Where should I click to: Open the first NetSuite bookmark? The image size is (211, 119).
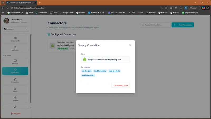pyautogui.click(x=163, y=13)
